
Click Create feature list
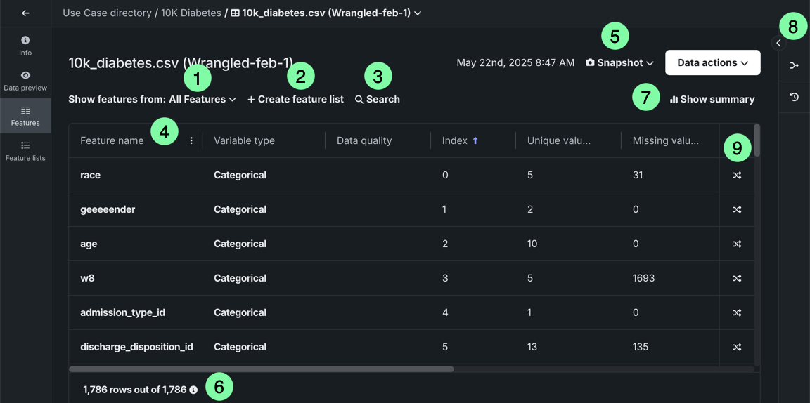pyautogui.click(x=295, y=99)
